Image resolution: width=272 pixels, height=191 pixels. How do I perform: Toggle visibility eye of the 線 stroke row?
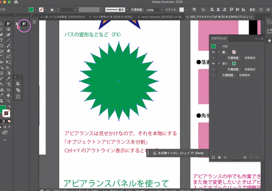pos(213,52)
